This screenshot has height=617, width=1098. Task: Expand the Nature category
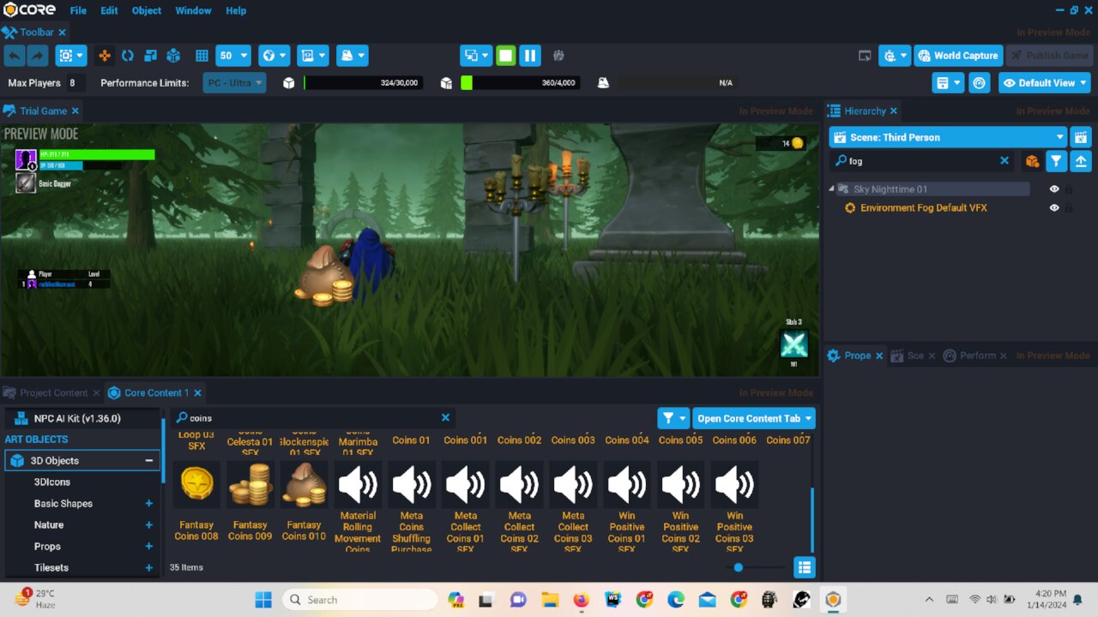[x=148, y=524]
